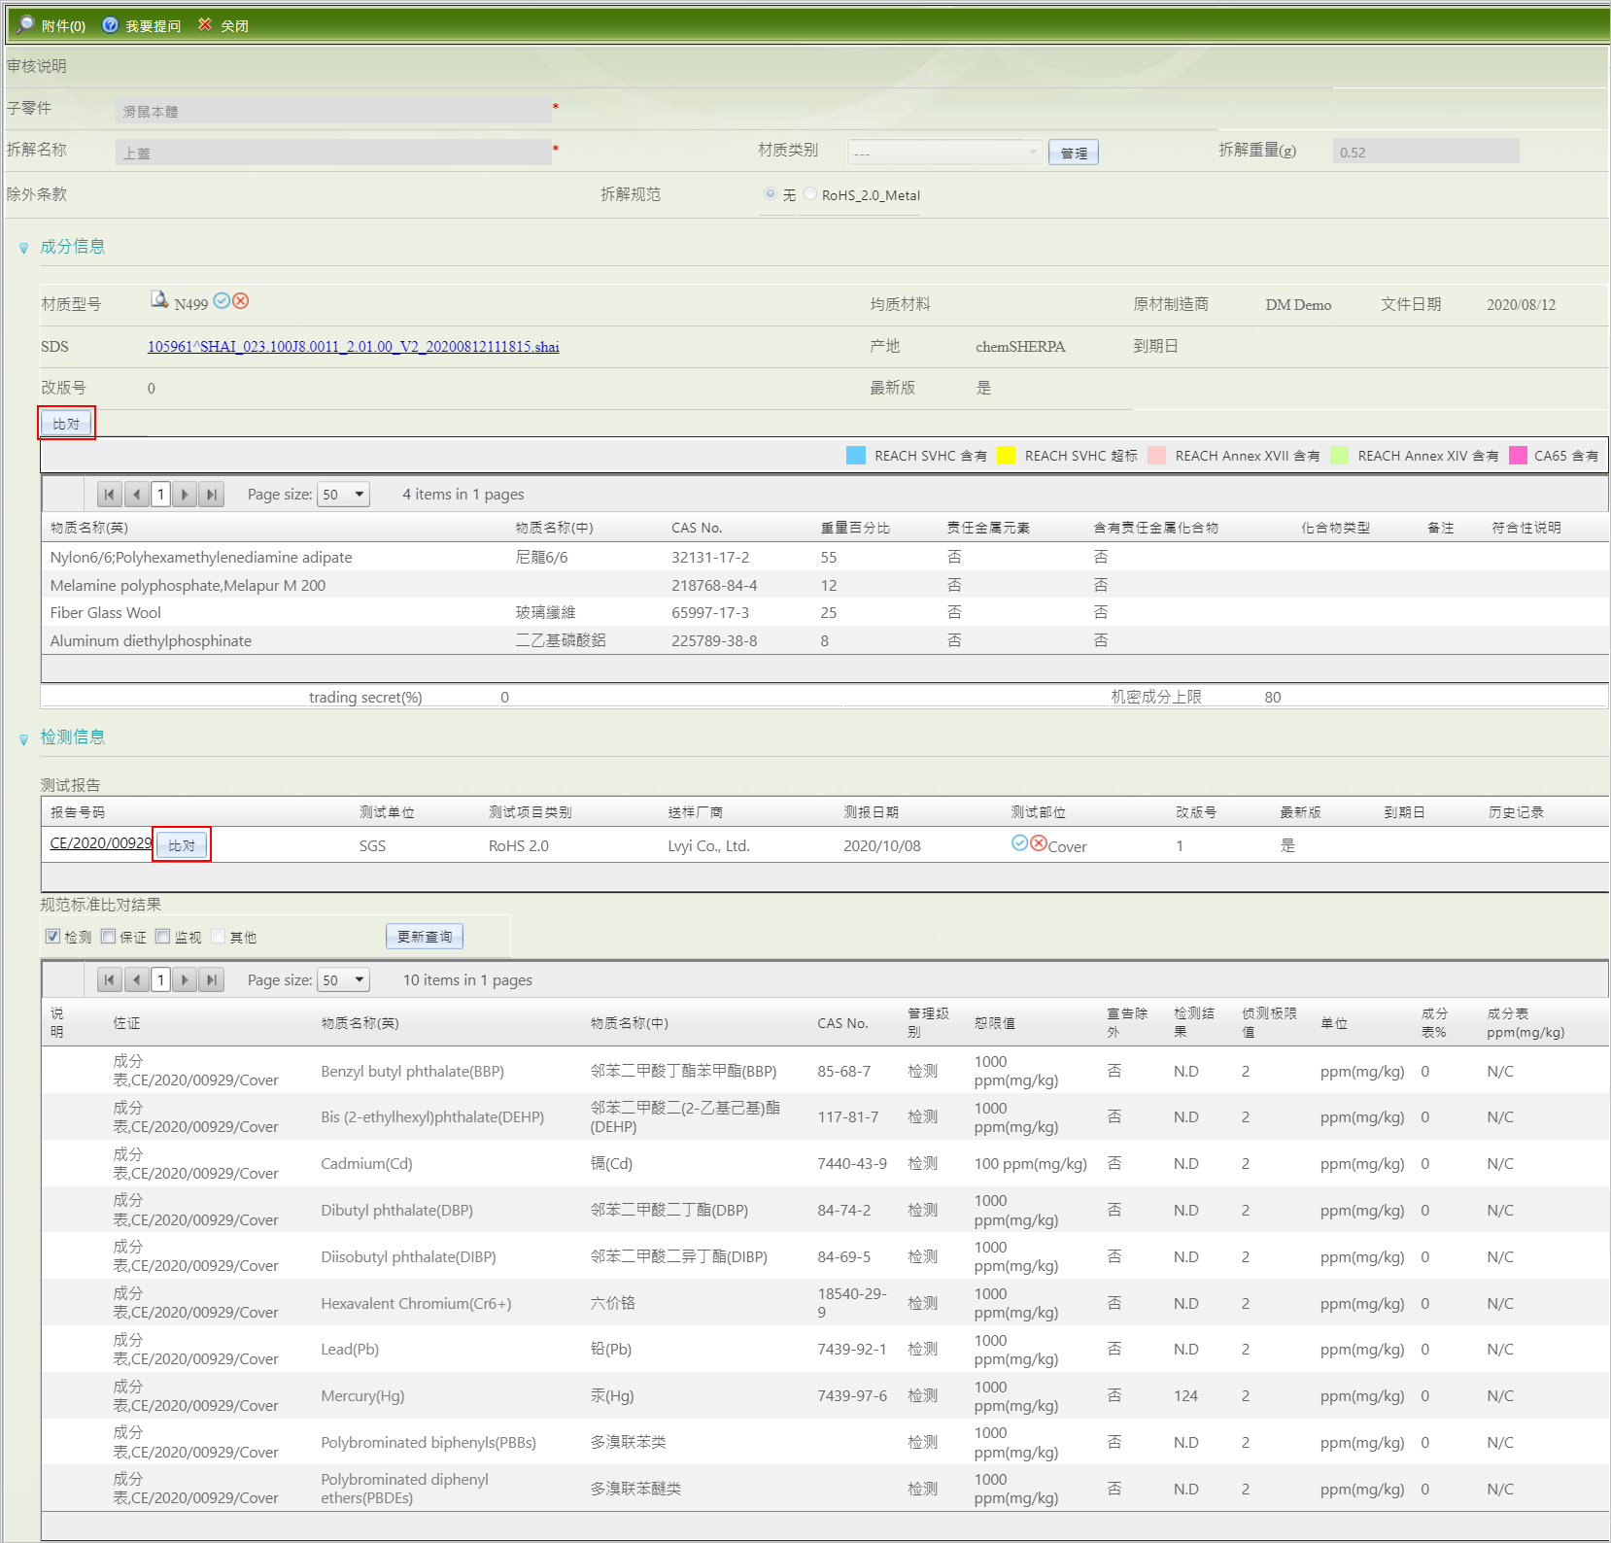Select Aluminum diethylphosphinate row

[824, 640]
